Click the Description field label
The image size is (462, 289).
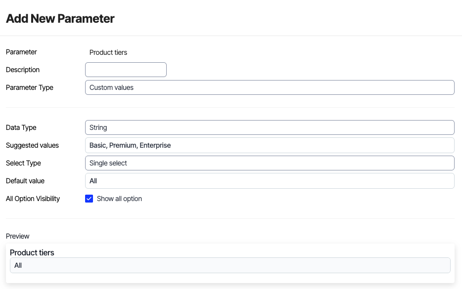tap(23, 70)
